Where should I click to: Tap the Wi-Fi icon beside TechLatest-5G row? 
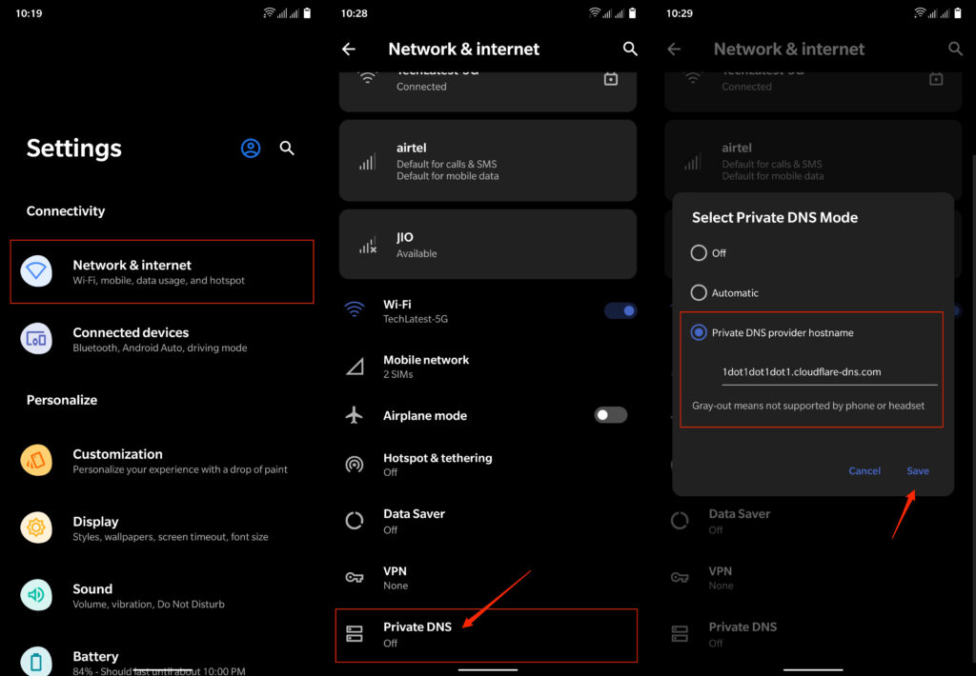355,308
